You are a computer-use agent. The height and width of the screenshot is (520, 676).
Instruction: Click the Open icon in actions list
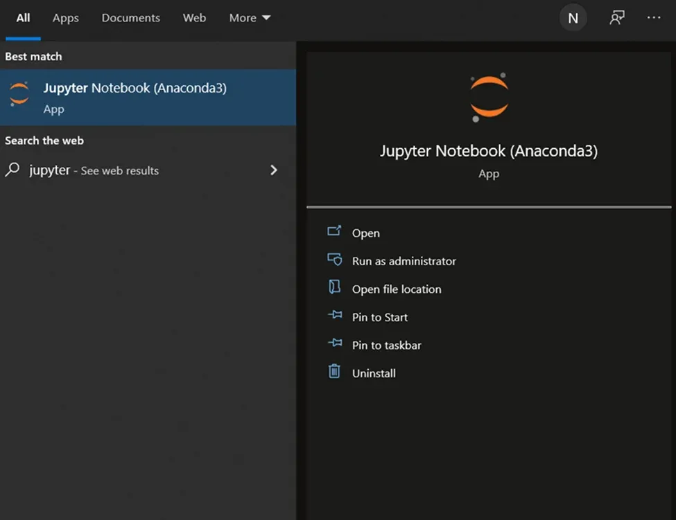334,232
